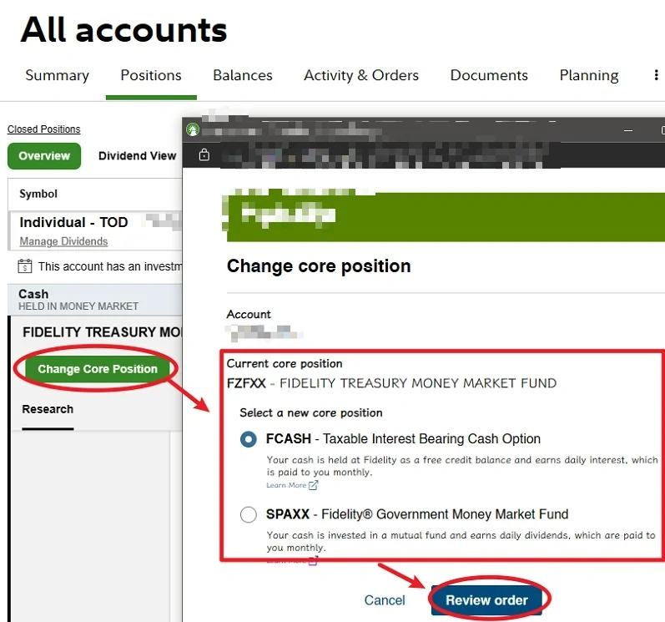665x622 pixels.
Task: Select the Overview view button
Action: point(44,156)
